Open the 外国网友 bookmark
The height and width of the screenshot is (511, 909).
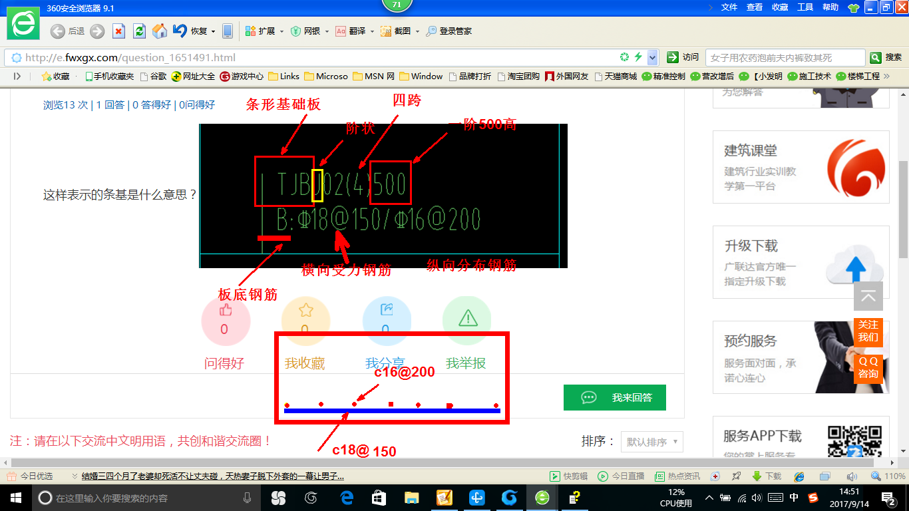tap(567, 77)
